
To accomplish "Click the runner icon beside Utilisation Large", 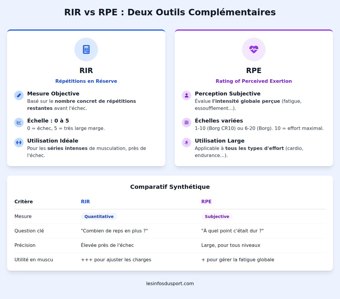I will 186,143.
